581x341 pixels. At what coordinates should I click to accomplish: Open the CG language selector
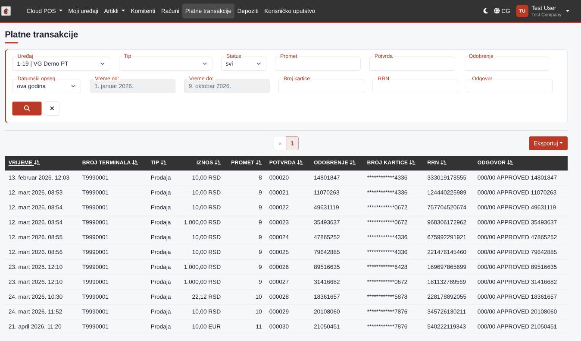tap(502, 11)
